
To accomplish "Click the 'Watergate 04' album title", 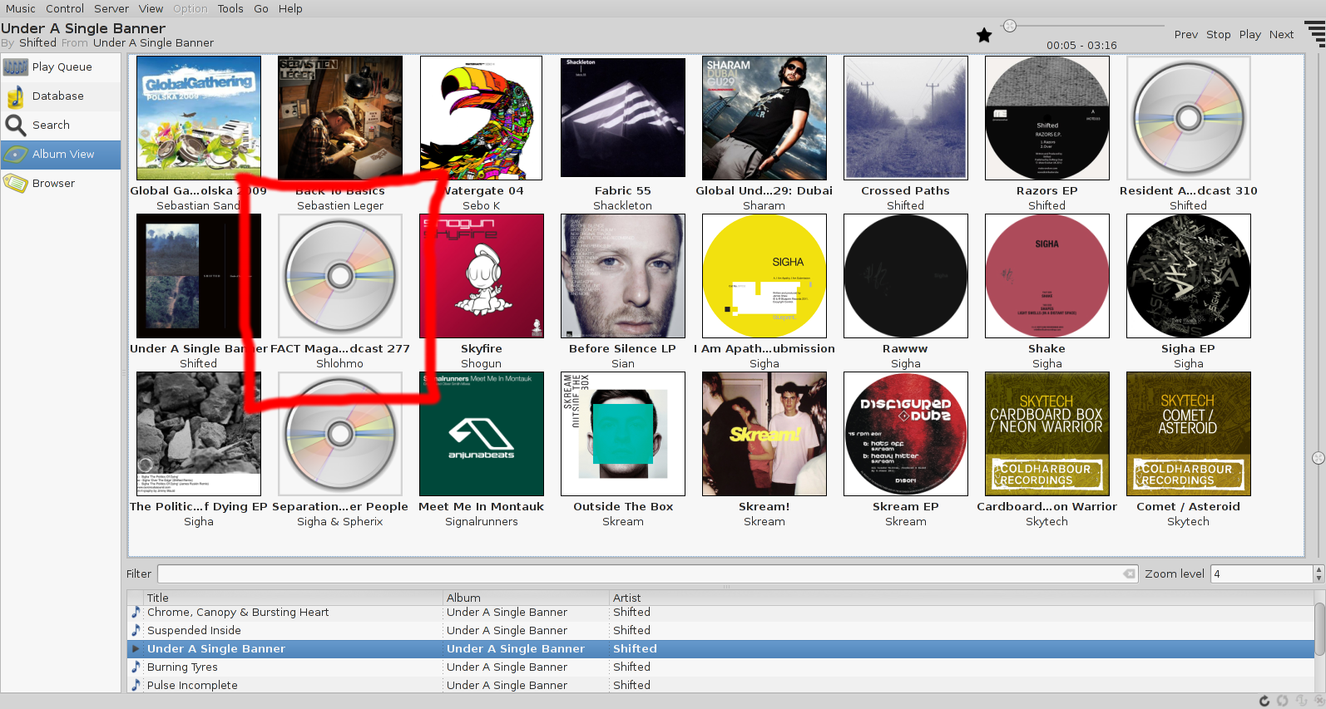I will click(x=483, y=190).
